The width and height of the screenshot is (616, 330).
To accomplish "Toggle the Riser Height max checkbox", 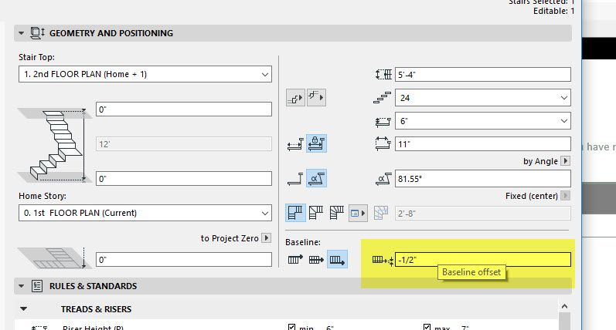I will click(x=427, y=327).
